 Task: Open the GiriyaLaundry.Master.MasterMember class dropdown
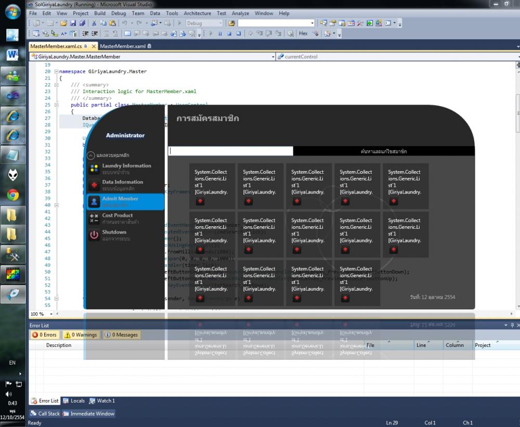pos(273,57)
